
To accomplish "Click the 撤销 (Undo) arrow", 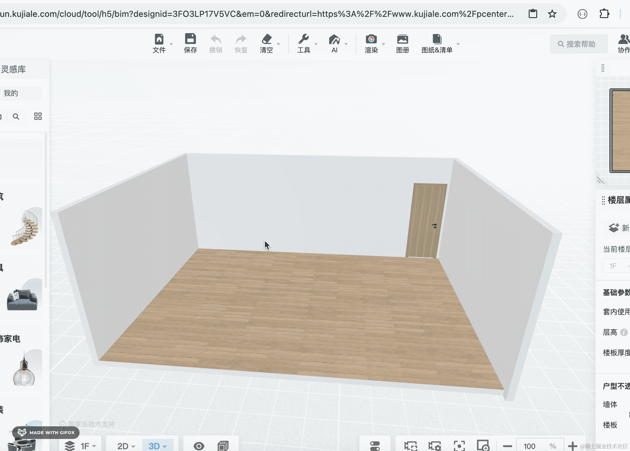I will point(216,39).
